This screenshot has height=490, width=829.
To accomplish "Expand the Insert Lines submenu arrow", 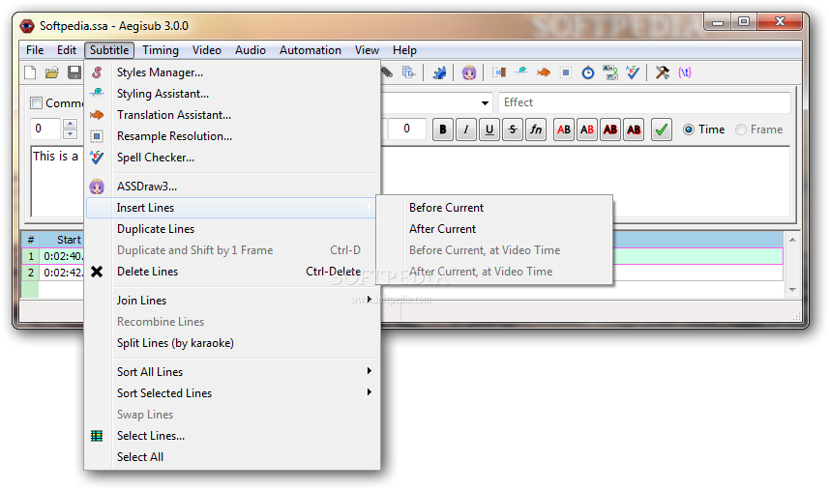I will [369, 207].
